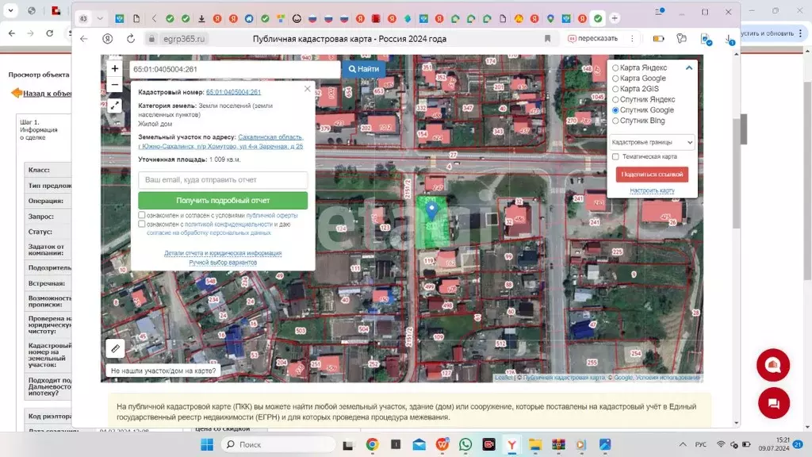This screenshot has height=457, width=812.
Task: Open Настроить карту link
Action: pyautogui.click(x=652, y=190)
